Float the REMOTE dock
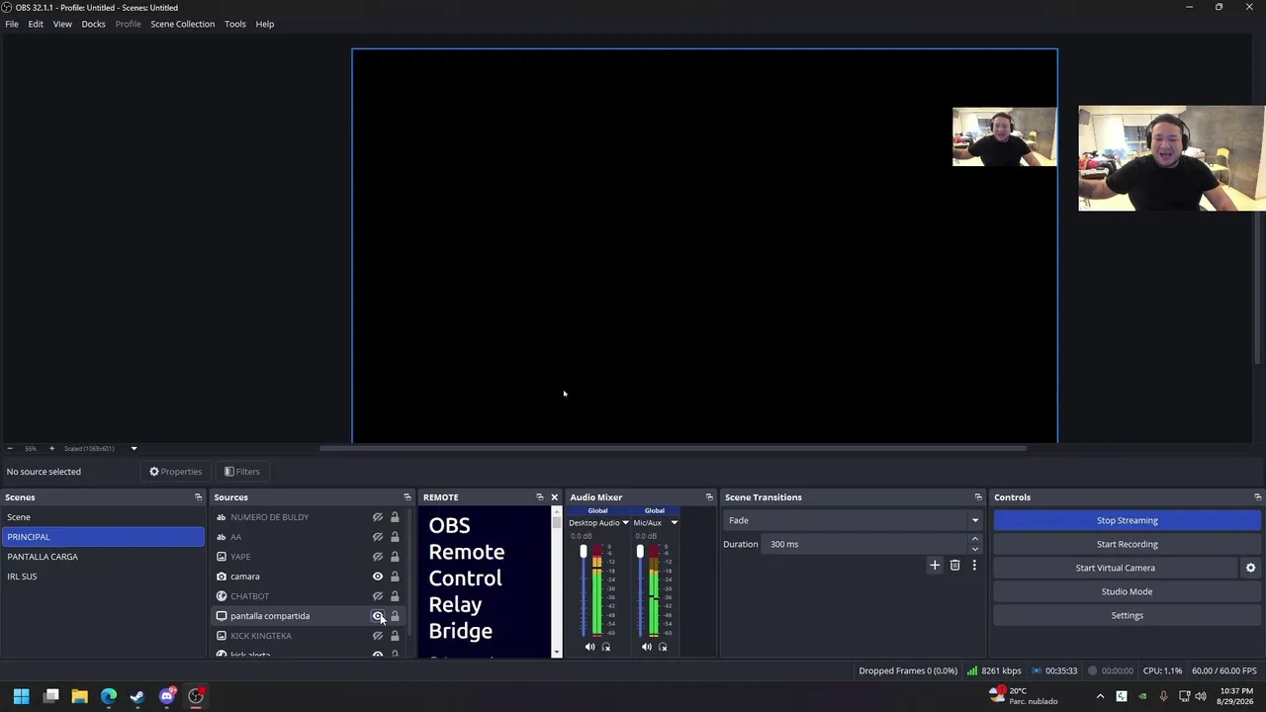Image resolution: width=1266 pixels, height=712 pixels. 539,497
